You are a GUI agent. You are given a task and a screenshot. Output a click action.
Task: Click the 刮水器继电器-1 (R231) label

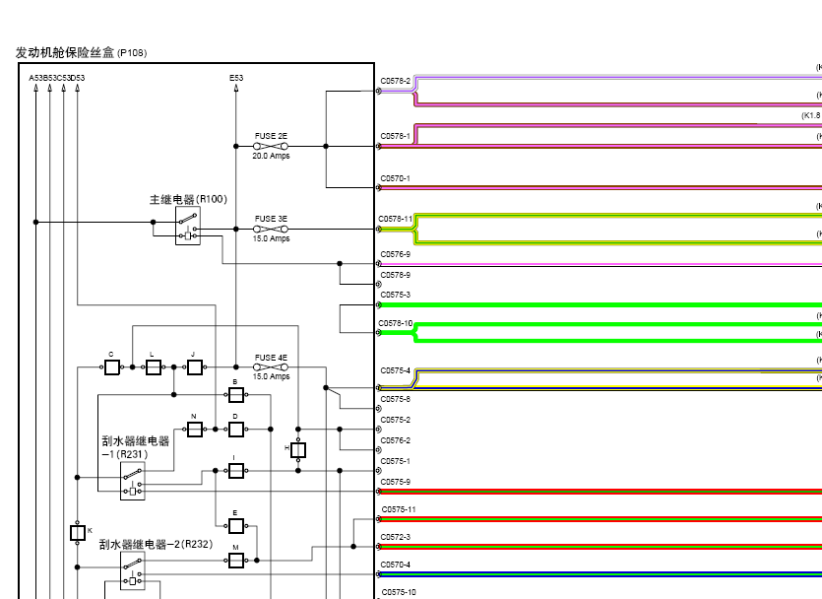coord(136,447)
